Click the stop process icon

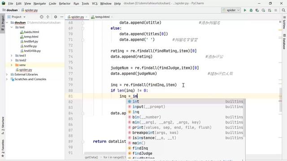tap(276, 10)
